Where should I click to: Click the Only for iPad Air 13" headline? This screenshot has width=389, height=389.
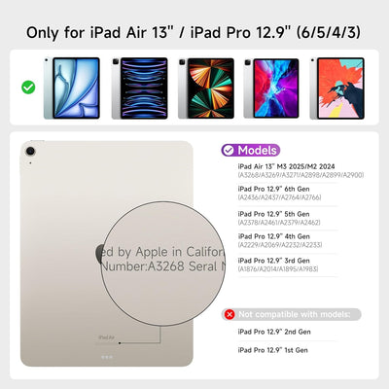194,32
